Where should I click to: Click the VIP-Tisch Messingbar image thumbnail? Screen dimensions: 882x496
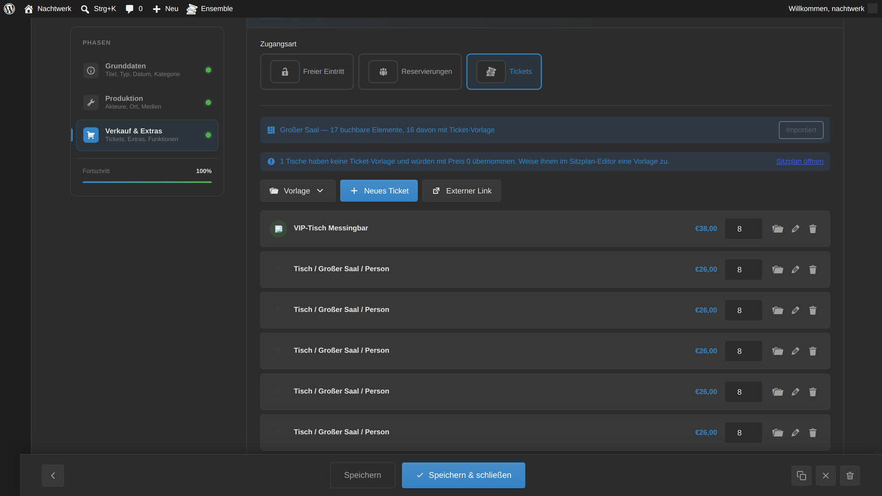(x=278, y=228)
